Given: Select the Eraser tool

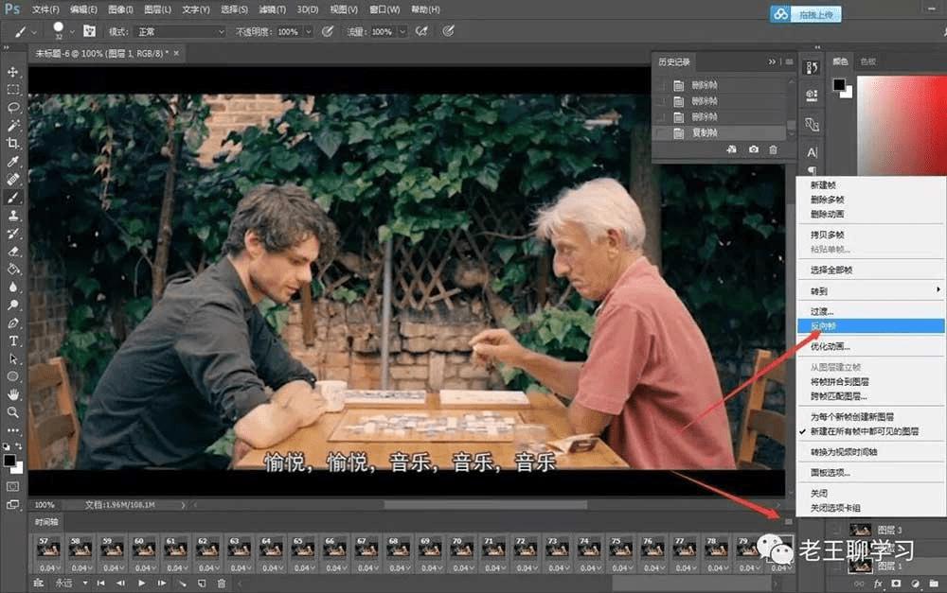Looking at the screenshot, I should pos(12,251).
